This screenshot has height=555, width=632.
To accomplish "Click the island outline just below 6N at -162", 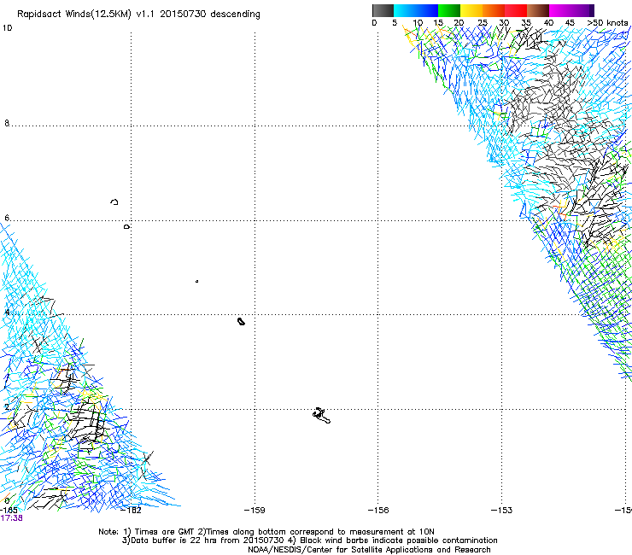I will (127, 227).
